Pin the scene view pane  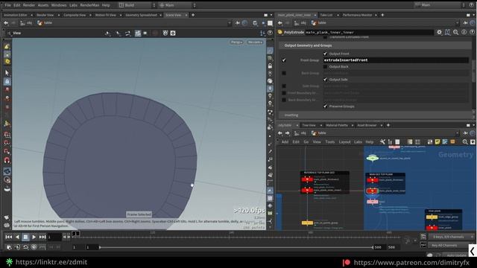pos(238,23)
